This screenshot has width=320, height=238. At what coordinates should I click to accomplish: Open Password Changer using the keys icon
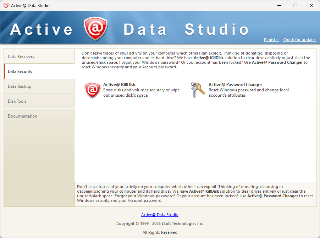(x=198, y=90)
